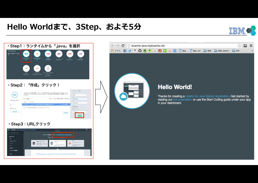Open the GitHub bookmark icon
The image size is (258, 183).
140,51
